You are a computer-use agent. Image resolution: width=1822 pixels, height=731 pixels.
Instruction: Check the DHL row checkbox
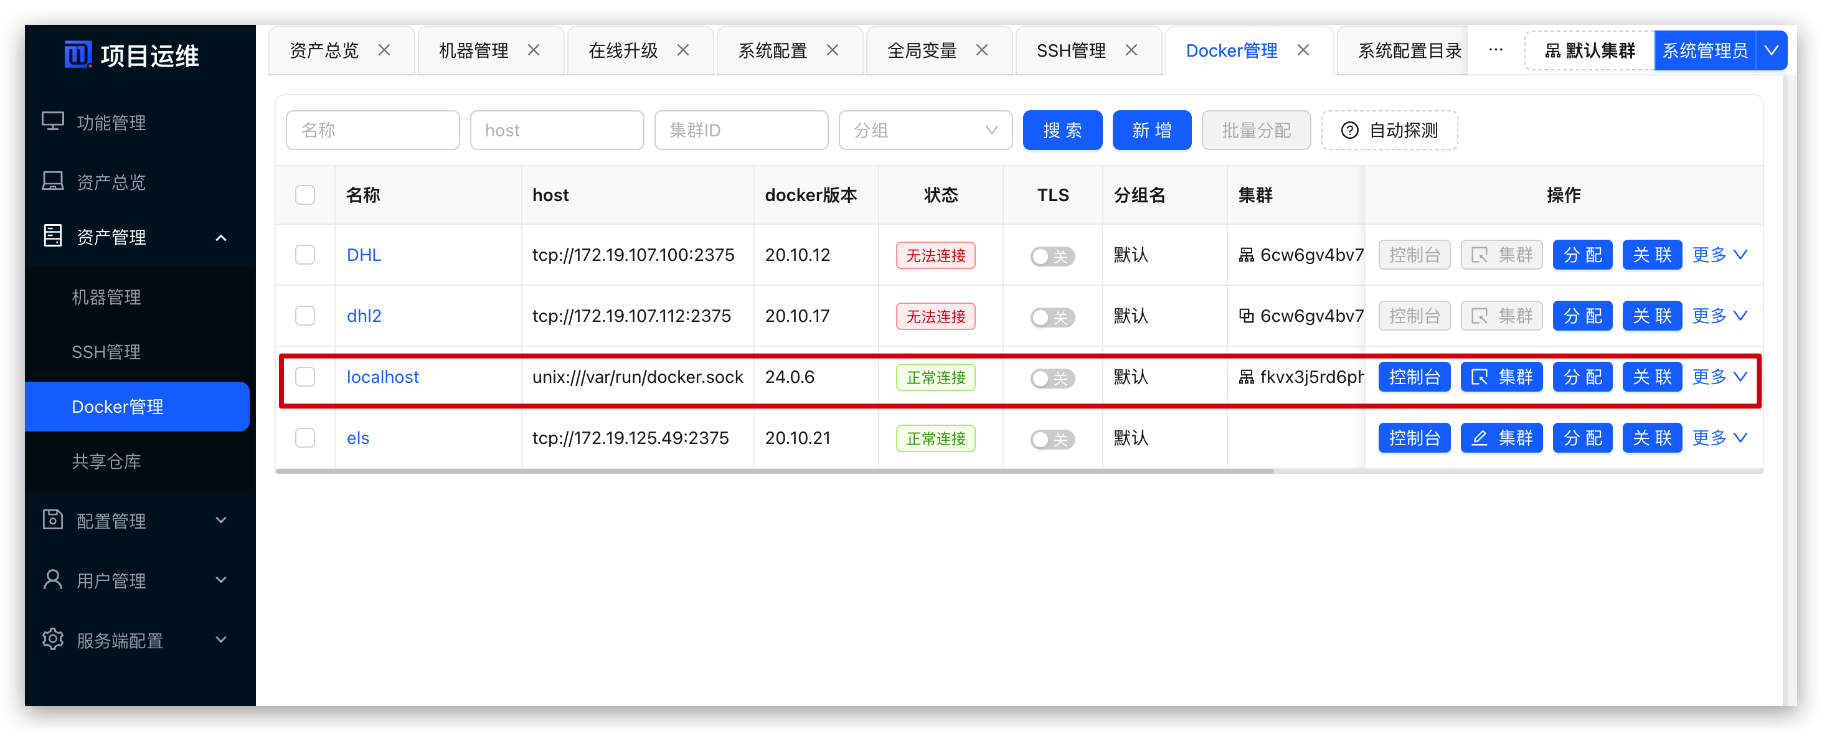click(305, 255)
